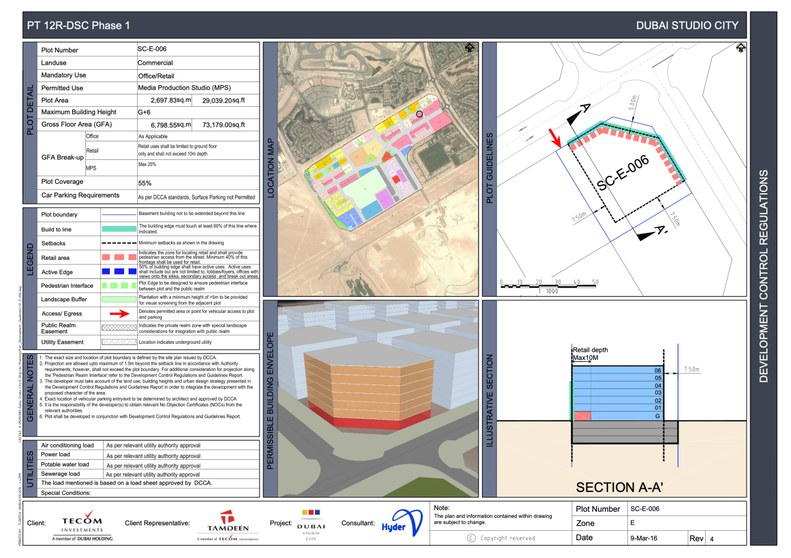Image resolution: width=791 pixels, height=558 pixels.
Task: Click the 'PT 12R-DSC Phase 1' header title
Action: [78, 26]
